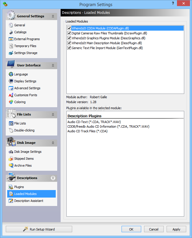Click the Apply button
The width and height of the screenshot is (192, 238).
pyautogui.click(x=176, y=229)
